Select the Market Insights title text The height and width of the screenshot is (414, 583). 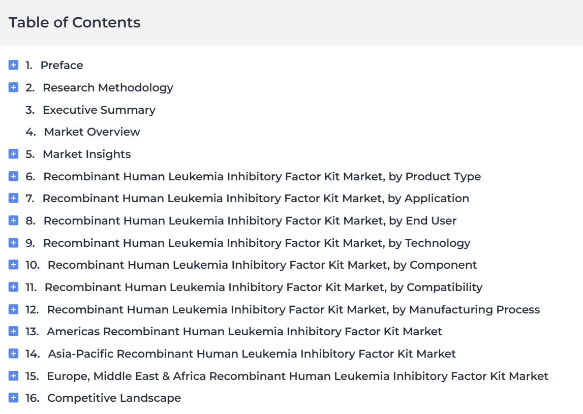click(86, 154)
